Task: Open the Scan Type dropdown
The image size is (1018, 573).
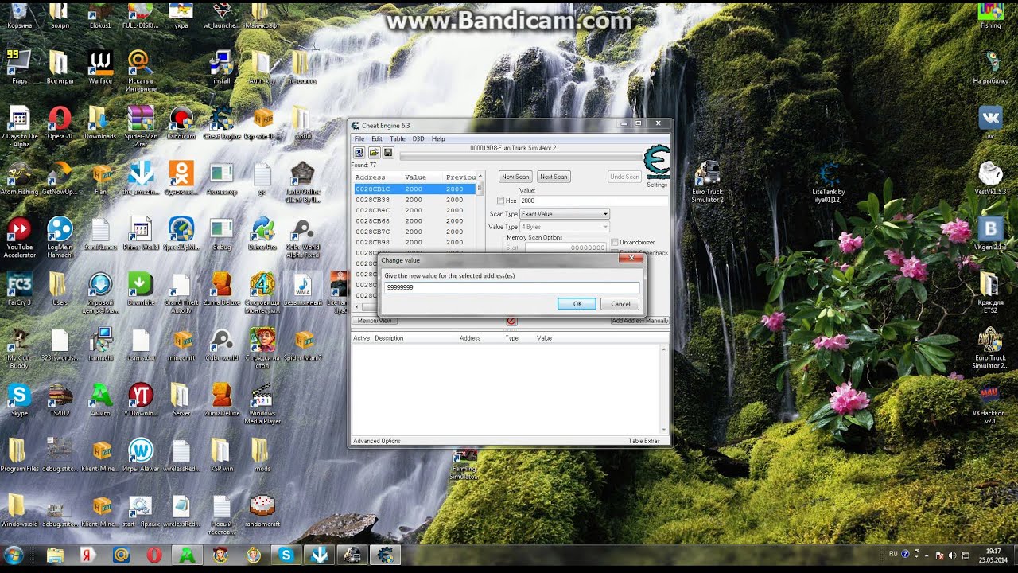Action: tap(565, 214)
